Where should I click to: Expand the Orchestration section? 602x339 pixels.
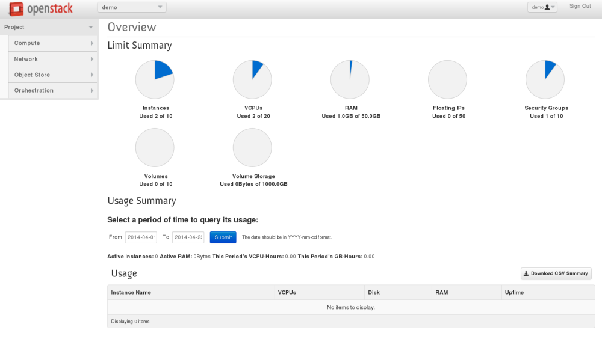[54, 90]
